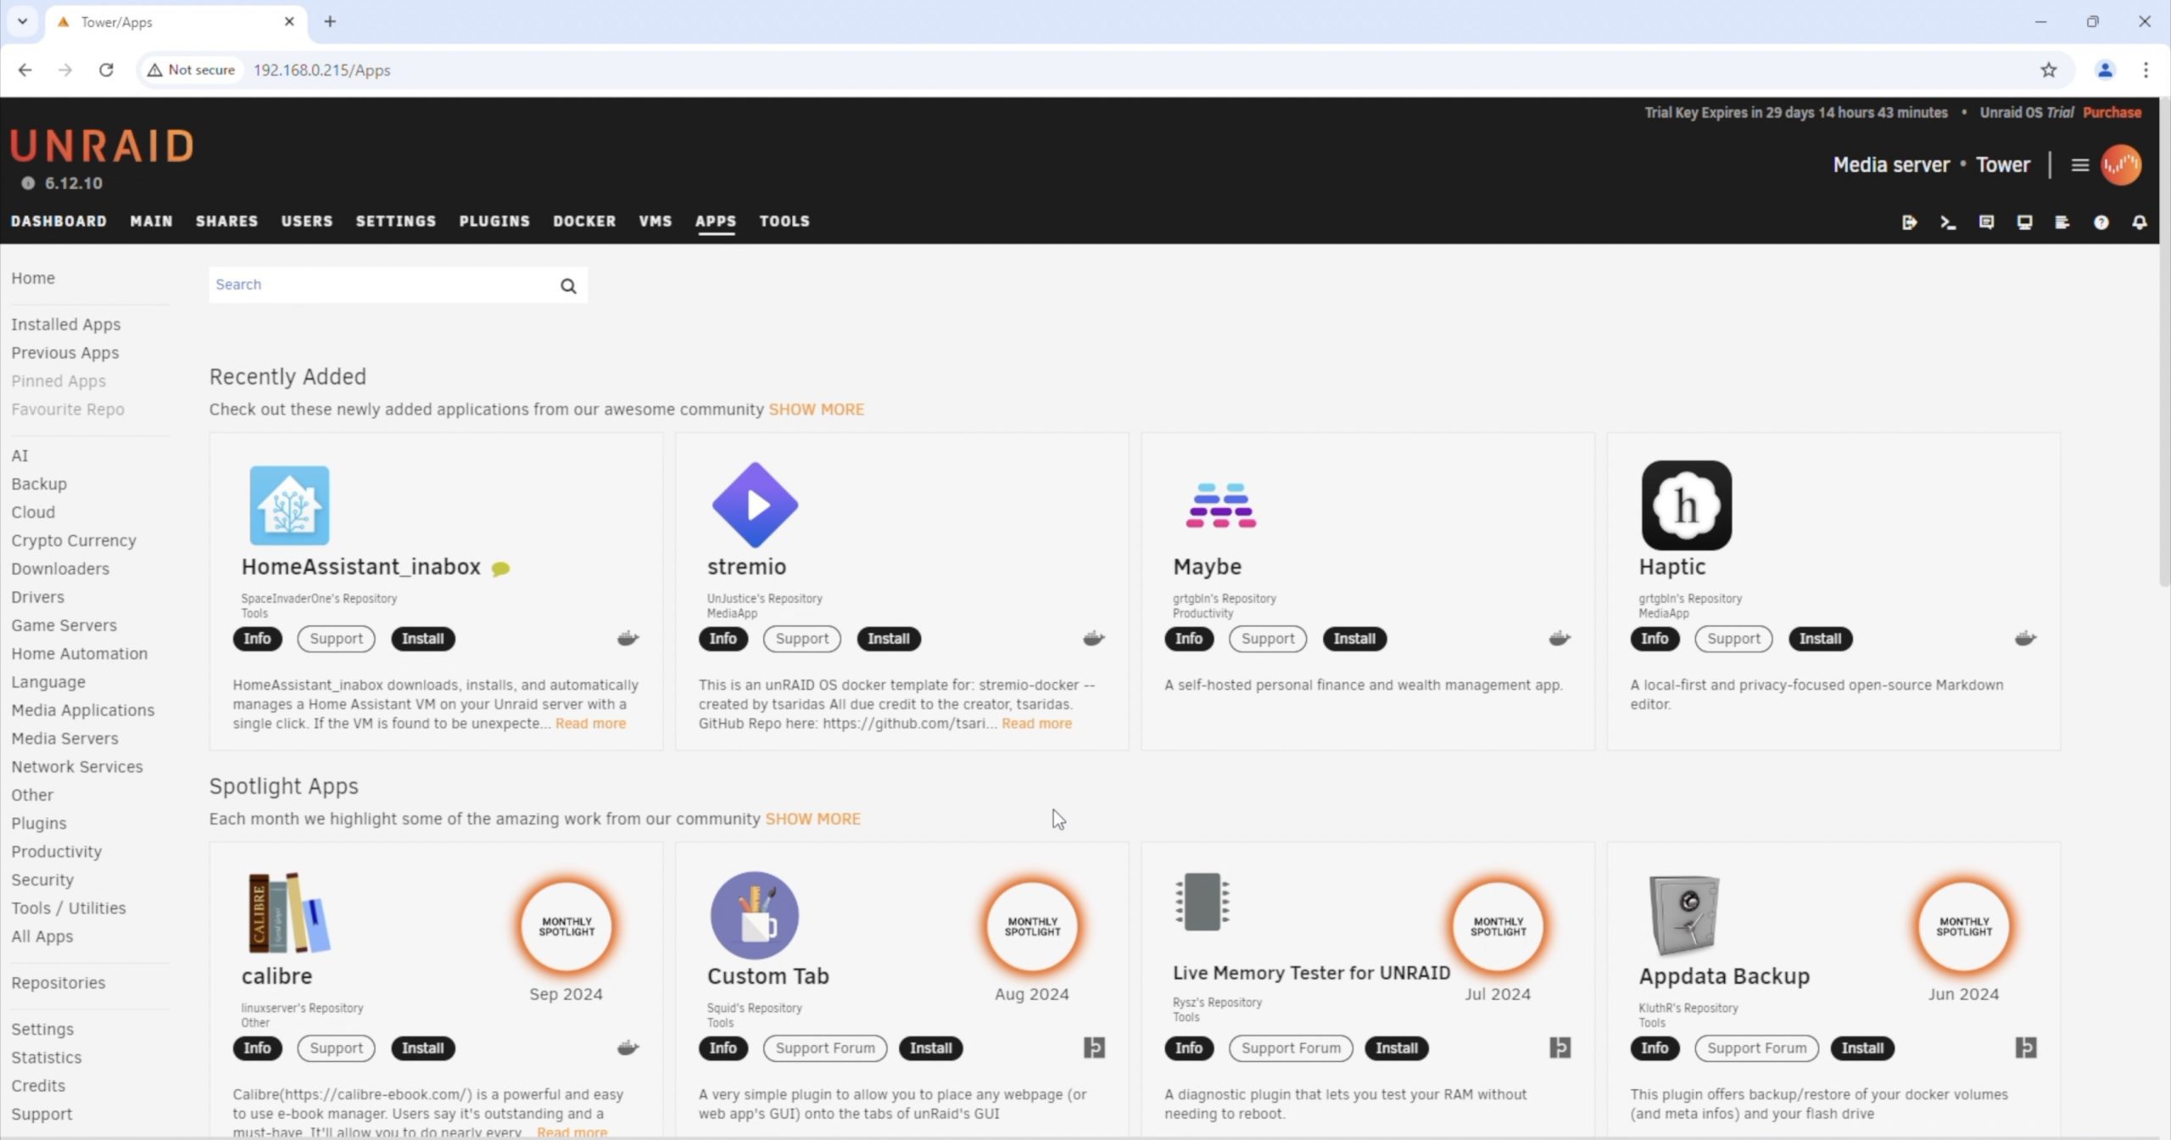Click the system log icon

tap(2062, 222)
